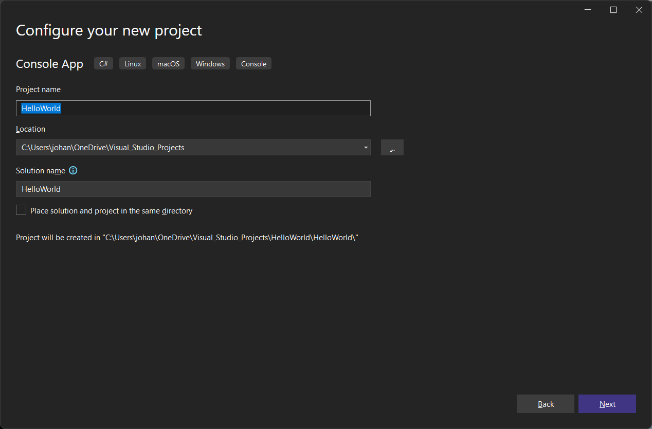This screenshot has height=429, width=652.
Task: Click the 'Configure your new project' title
Action: (x=109, y=30)
